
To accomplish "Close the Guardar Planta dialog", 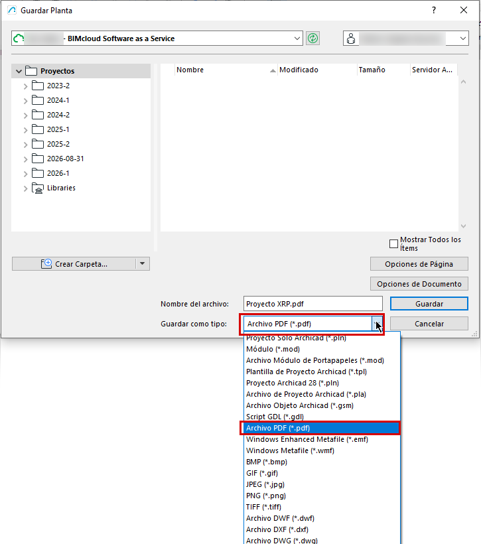I will [x=464, y=10].
